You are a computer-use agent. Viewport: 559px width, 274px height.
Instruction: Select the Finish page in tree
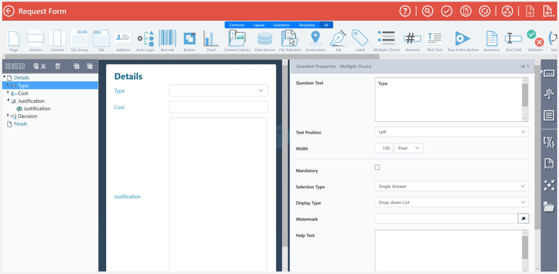20,124
